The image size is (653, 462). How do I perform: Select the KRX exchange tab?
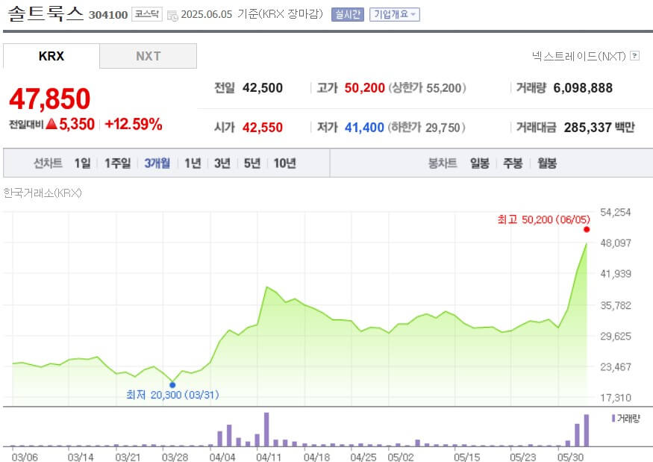pyautogui.click(x=51, y=55)
